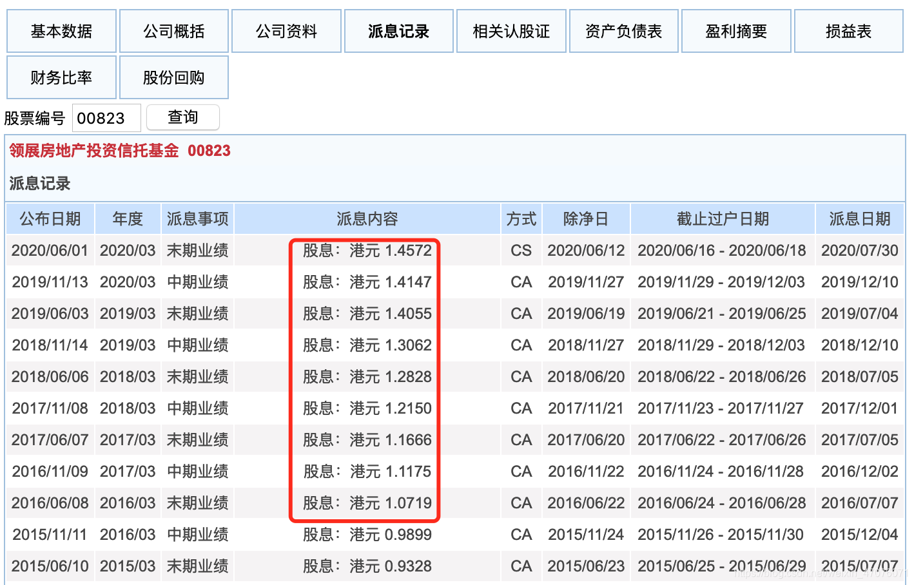Click the 派息日期 column header
This screenshot has height=585, width=914.
tap(860, 219)
